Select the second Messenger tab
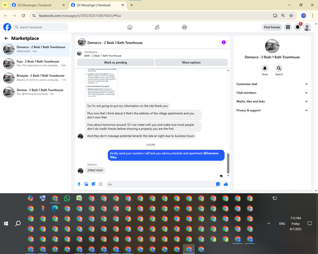 tap(97, 5)
